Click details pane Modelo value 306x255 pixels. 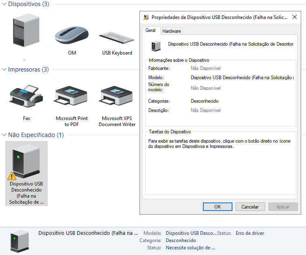tap(191, 233)
